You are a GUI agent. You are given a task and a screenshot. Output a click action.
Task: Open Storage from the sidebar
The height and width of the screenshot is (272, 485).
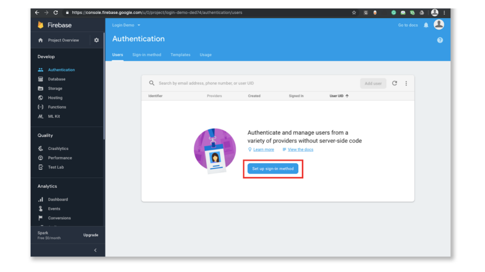coord(55,88)
